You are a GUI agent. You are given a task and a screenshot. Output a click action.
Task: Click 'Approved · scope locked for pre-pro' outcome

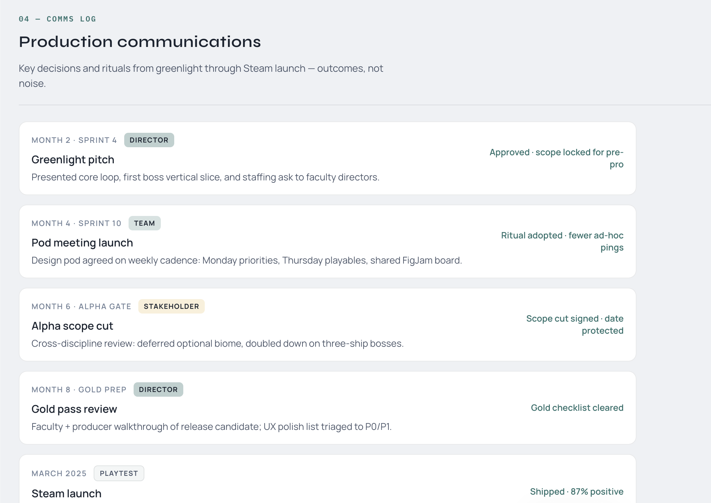[556, 158]
